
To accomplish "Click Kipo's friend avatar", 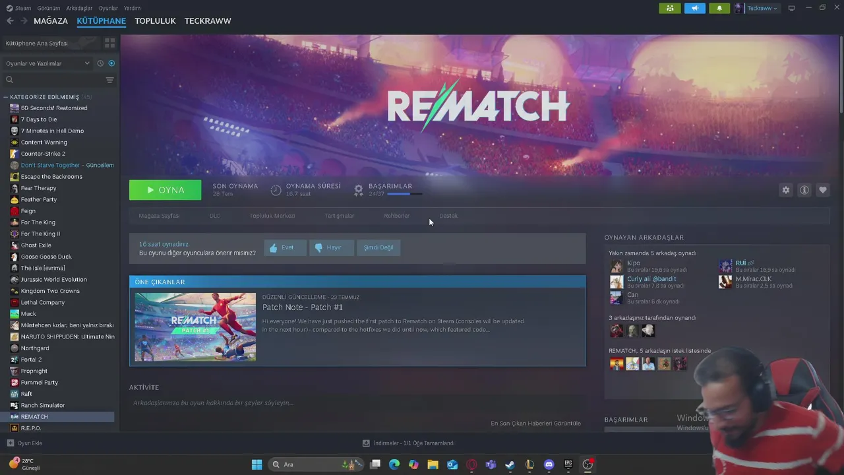I will point(617,266).
